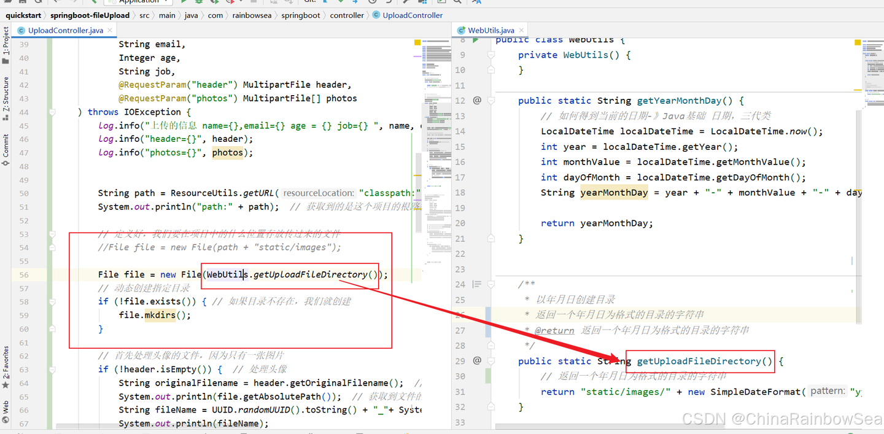Open the Project tool window
884x434 pixels.
click(x=6, y=45)
